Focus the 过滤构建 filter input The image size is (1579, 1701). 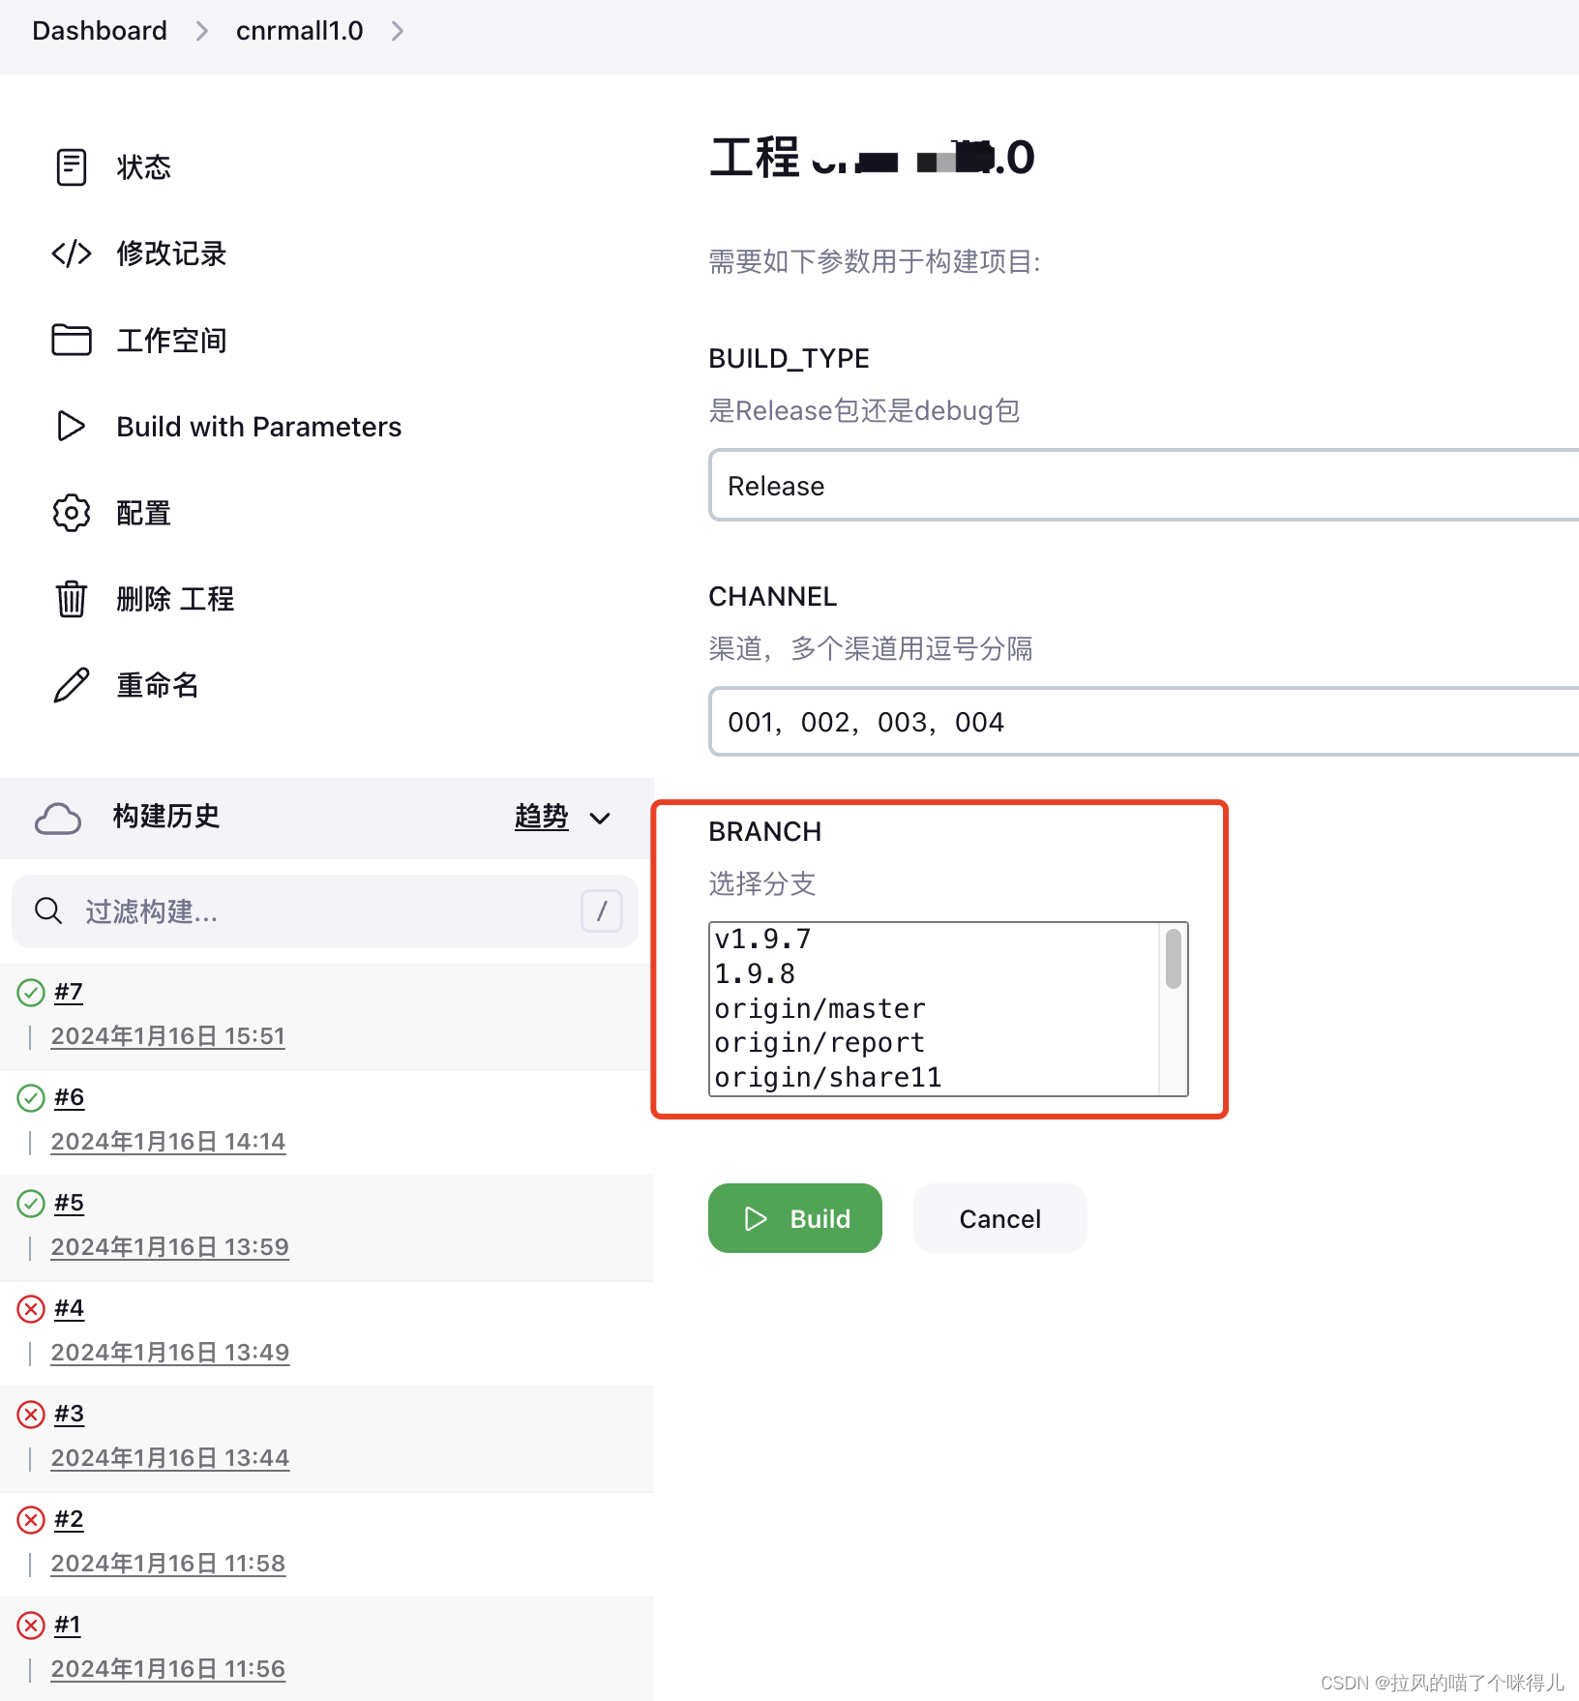[x=325, y=910]
